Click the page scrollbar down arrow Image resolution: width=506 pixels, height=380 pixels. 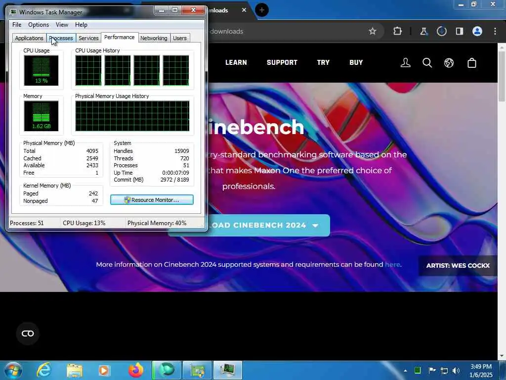point(502,356)
